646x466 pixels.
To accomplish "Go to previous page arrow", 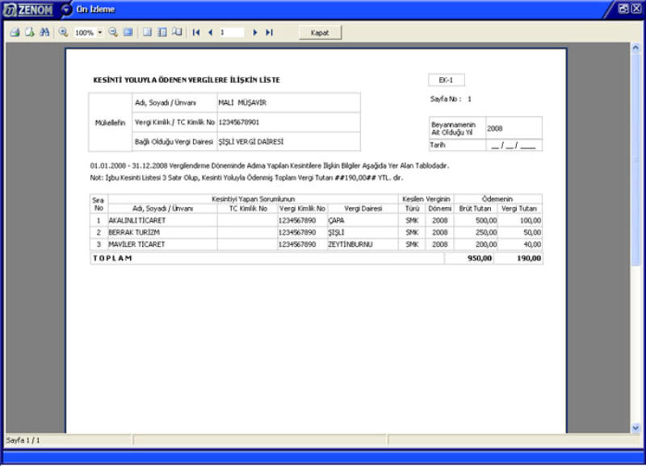I will coord(210,32).
